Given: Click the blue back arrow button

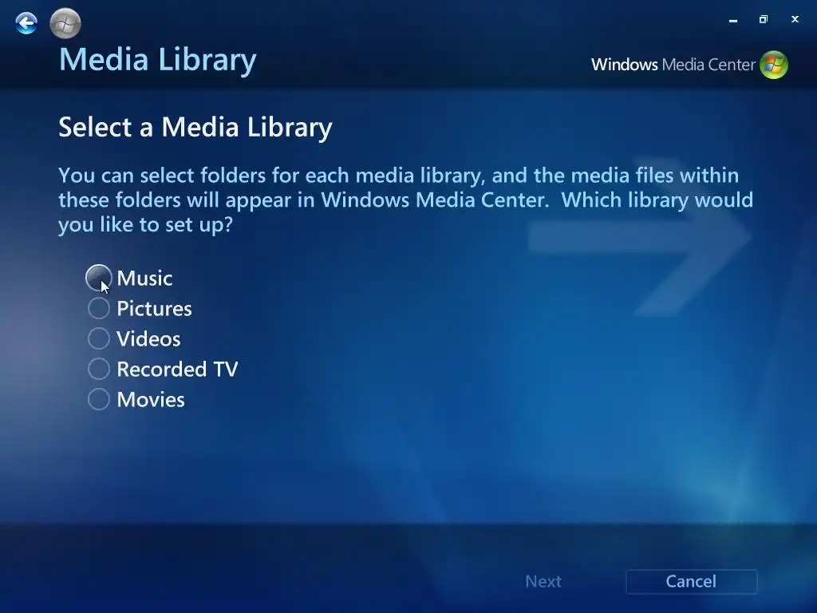Looking at the screenshot, I should pyautogui.click(x=26, y=23).
